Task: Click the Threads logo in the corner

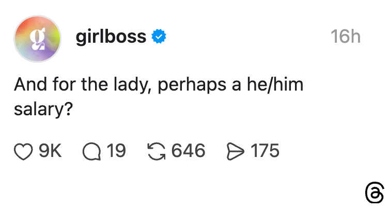Action: coord(374,194)
